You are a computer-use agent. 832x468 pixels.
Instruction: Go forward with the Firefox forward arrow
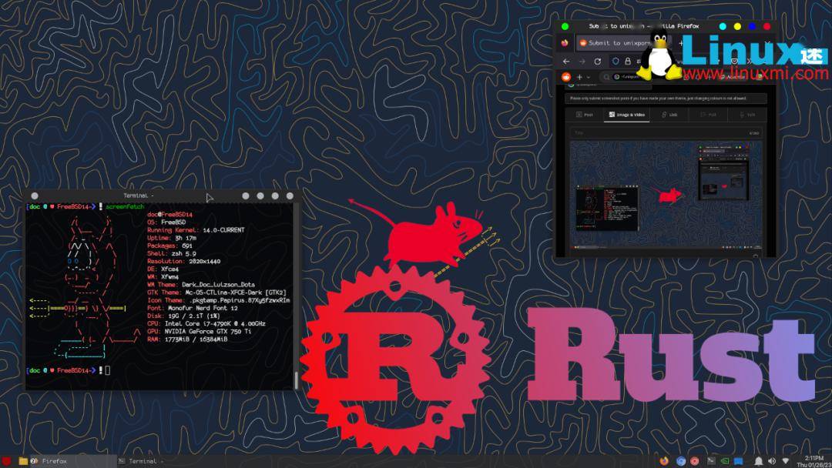pyautogui.click(x=582, y=62)
